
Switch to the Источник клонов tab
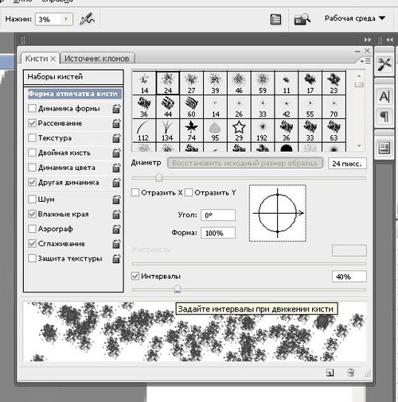pyautogui.click(x=97, y=59)
